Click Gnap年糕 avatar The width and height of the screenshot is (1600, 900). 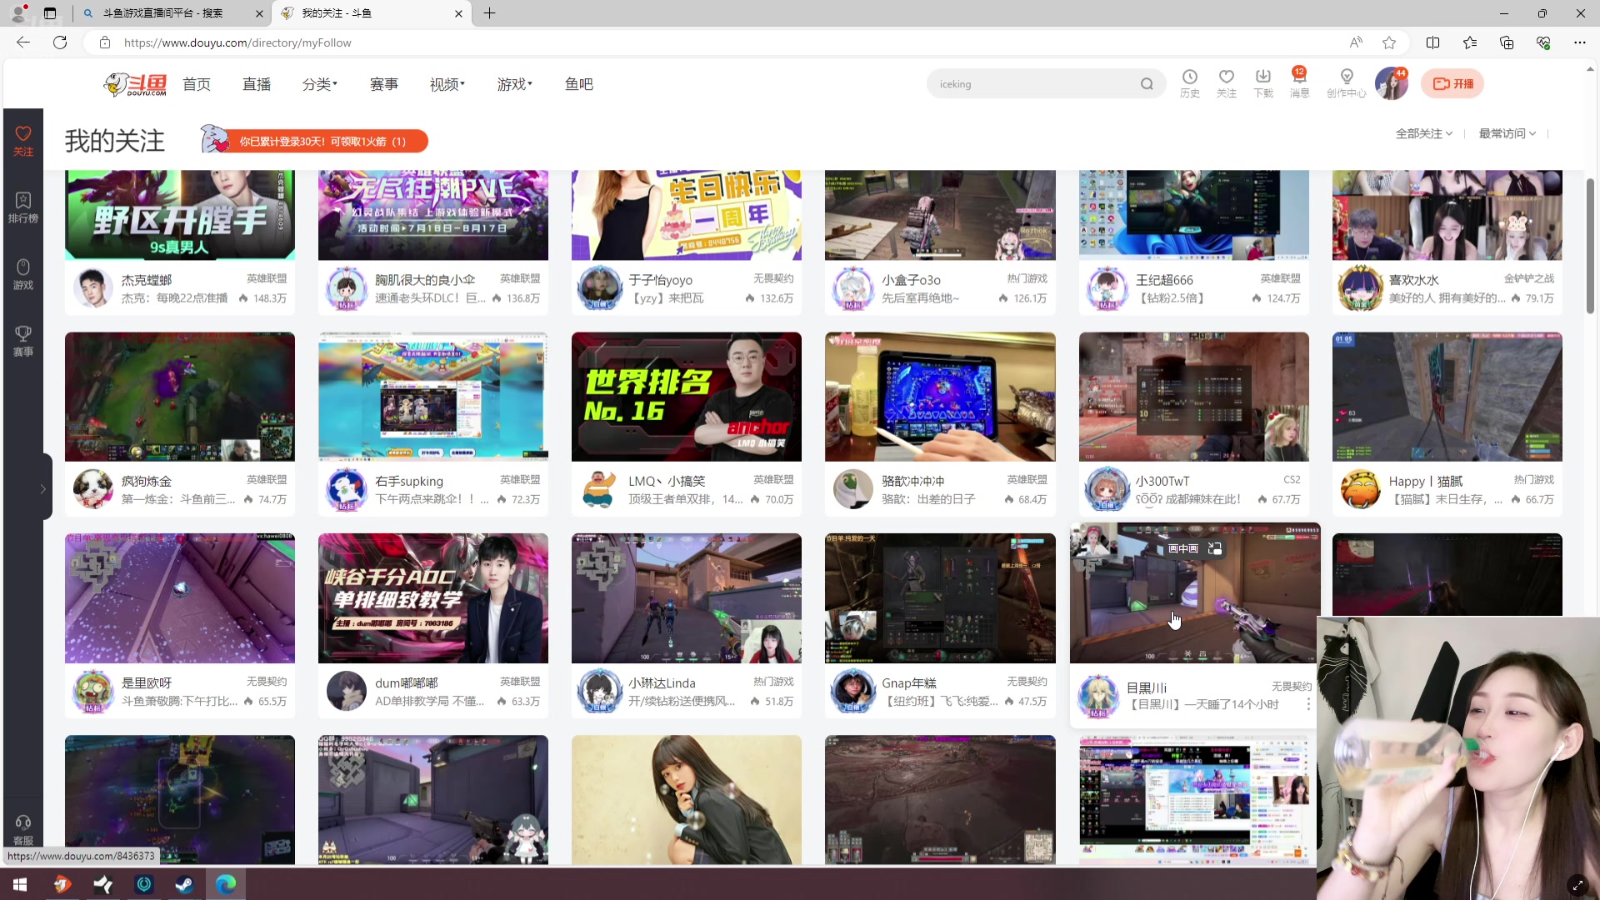[x=852, y=691]
